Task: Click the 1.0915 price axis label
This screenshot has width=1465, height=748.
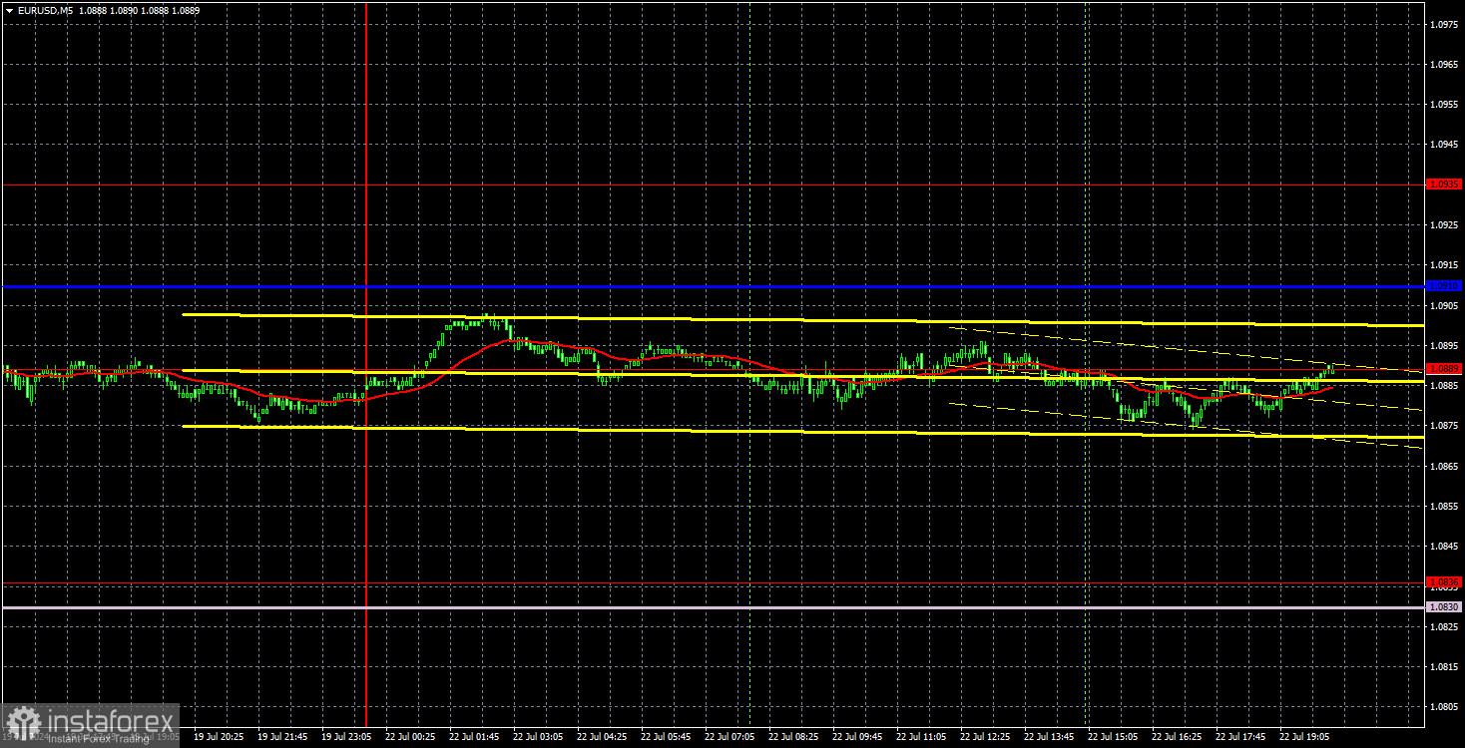Action: coord(1444,265)
